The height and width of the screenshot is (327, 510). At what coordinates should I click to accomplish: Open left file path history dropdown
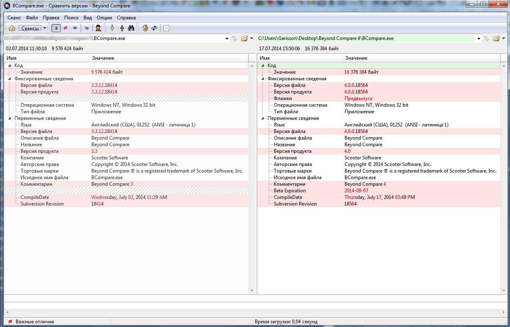[227, 39]
